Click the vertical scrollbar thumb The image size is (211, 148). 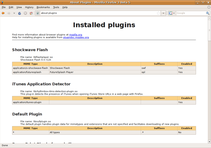pyautogui.click(x=209, y=30)
